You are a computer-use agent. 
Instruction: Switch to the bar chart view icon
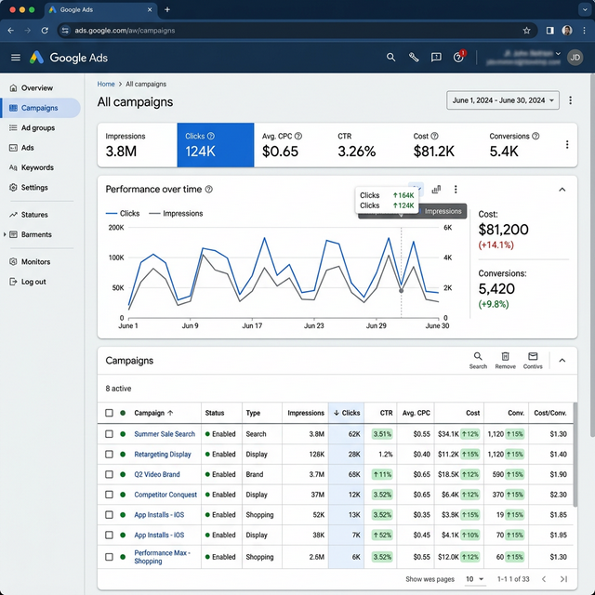click(x=436, y=189)
